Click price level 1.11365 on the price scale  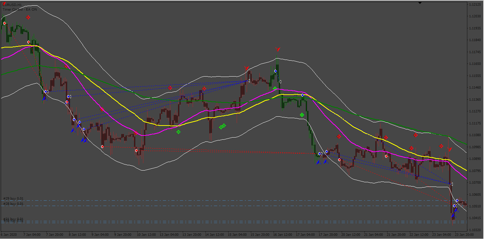click(x=474, y=100)
